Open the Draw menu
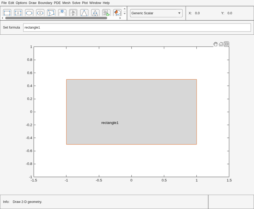Image resolution: width=254 pixels, height=209 pixels. click(33, 3)
